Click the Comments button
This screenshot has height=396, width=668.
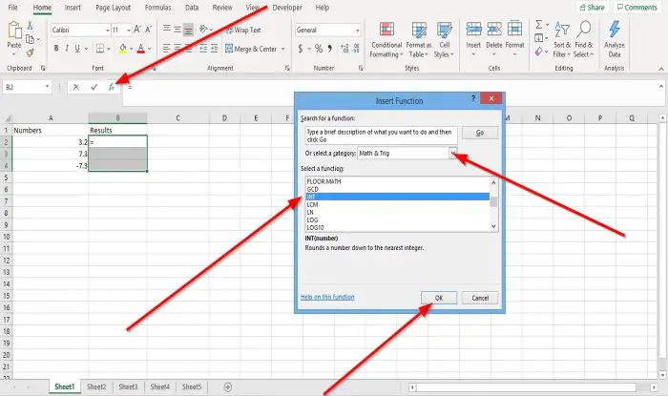(637, 8)
